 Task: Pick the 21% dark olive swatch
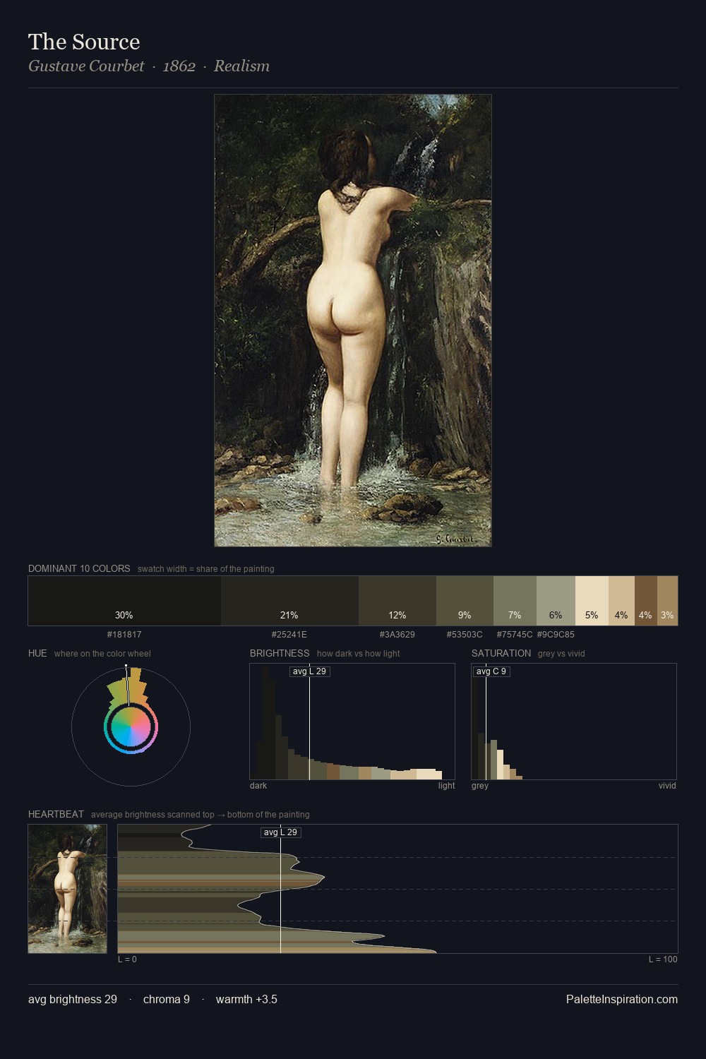(289, 601)
